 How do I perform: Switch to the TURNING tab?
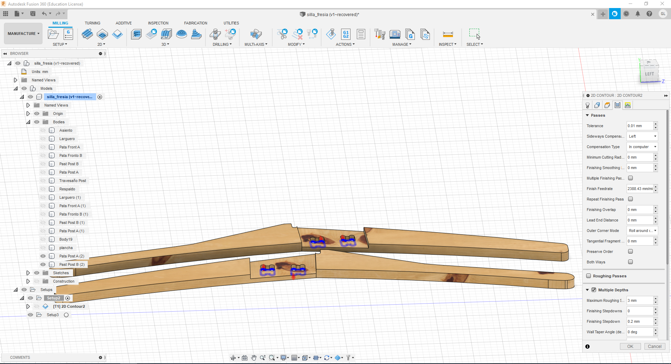[x=92, y=23]
